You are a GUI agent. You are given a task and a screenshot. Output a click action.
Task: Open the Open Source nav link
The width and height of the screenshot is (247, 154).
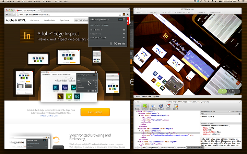64,20
